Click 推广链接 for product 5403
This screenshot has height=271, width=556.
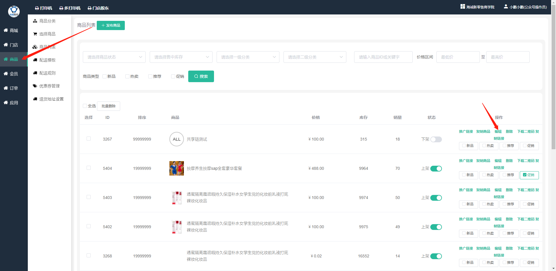pos(466,190)
